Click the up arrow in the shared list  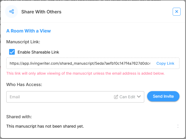click(178, 125)
